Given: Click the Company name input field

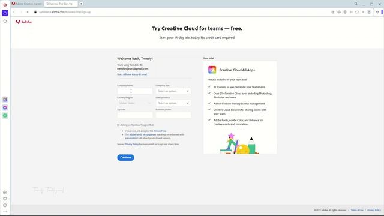Looking at the screenshot, I should click(x=134, y=91).
